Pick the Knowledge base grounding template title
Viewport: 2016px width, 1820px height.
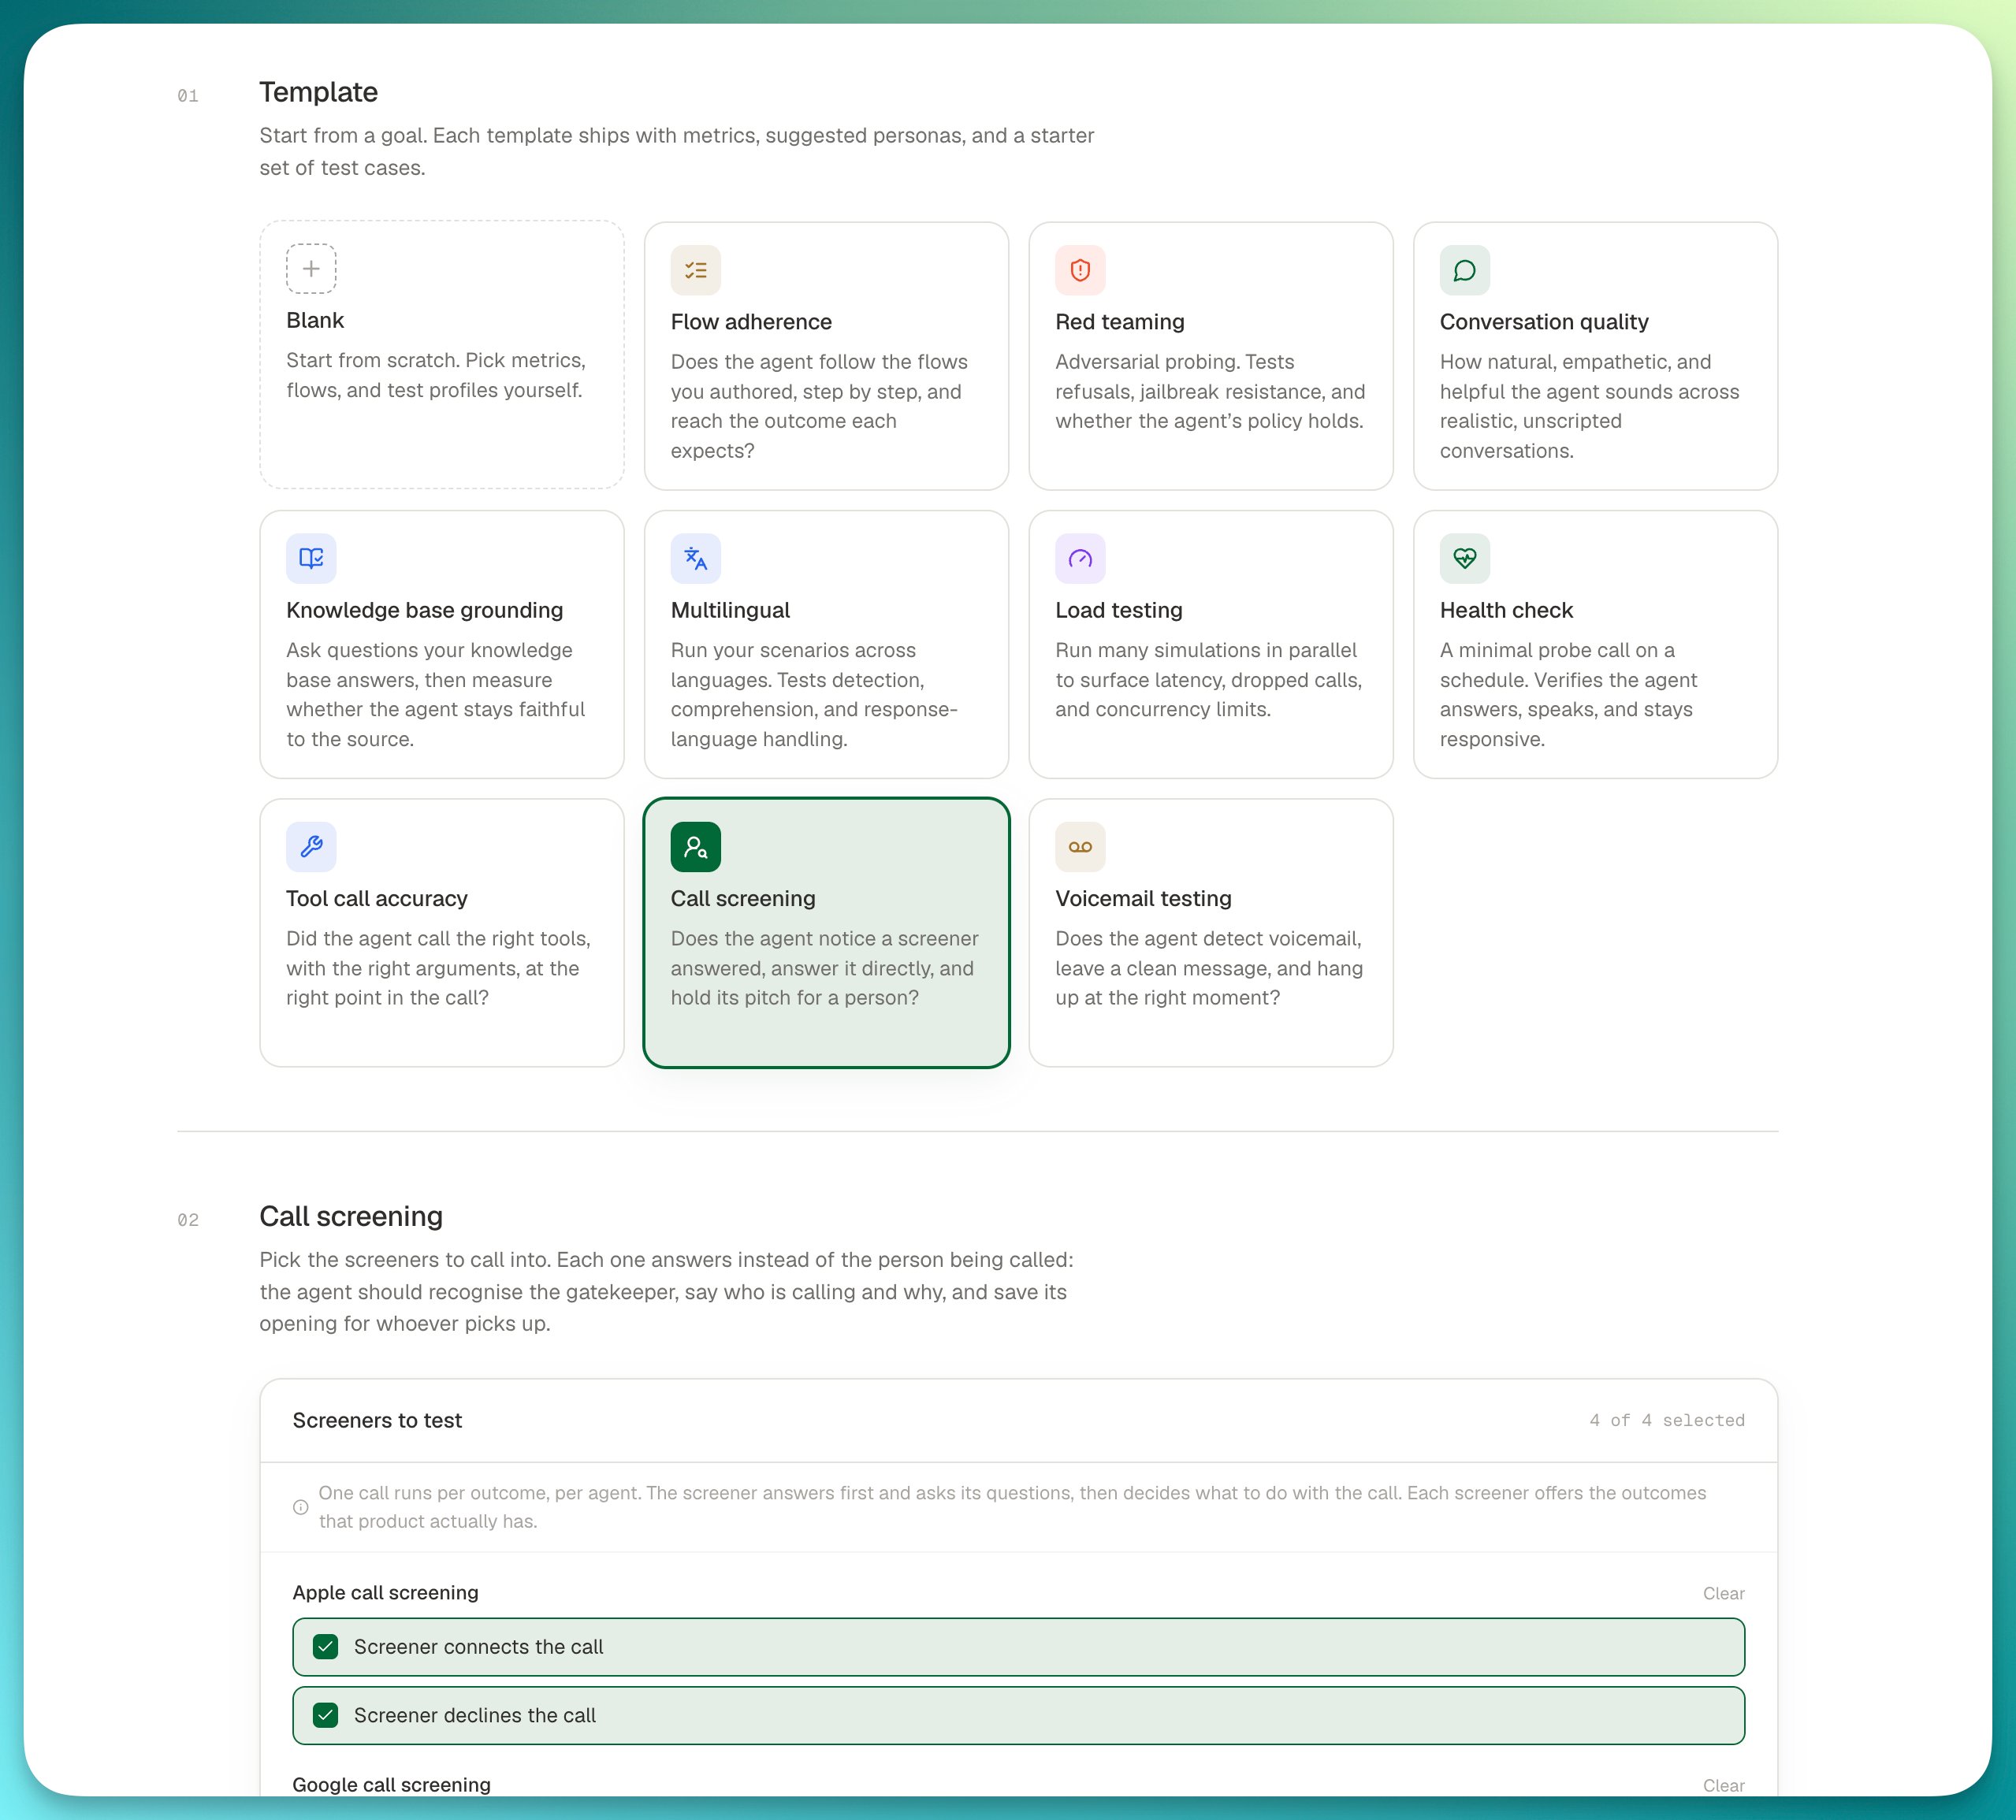tap(425, 611)
